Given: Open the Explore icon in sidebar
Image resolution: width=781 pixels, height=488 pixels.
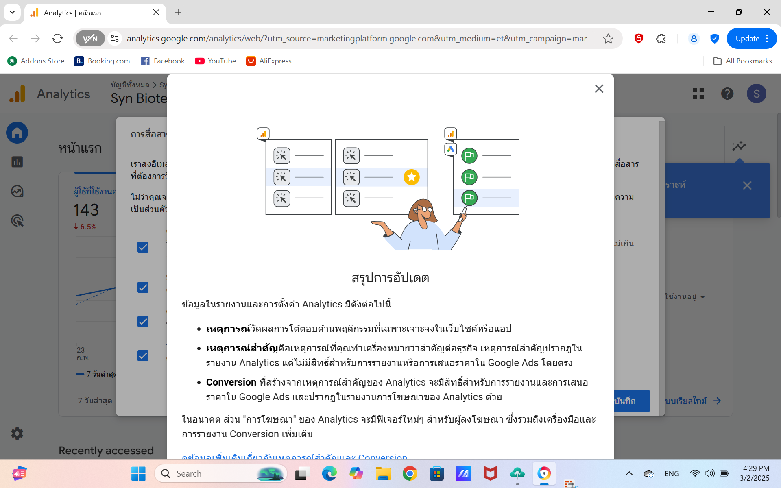Looking at the screenshot, I should point(17,191).
